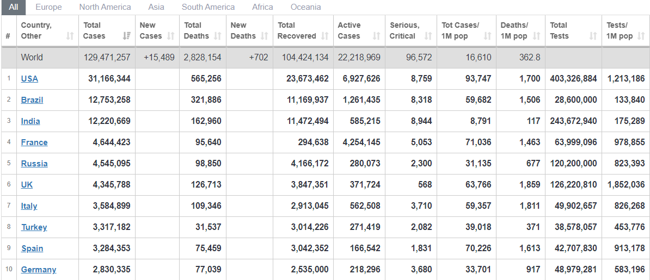650x280 pixels.
Task: Select UK tests per million 1,852,036
Action: pos(626,184)
